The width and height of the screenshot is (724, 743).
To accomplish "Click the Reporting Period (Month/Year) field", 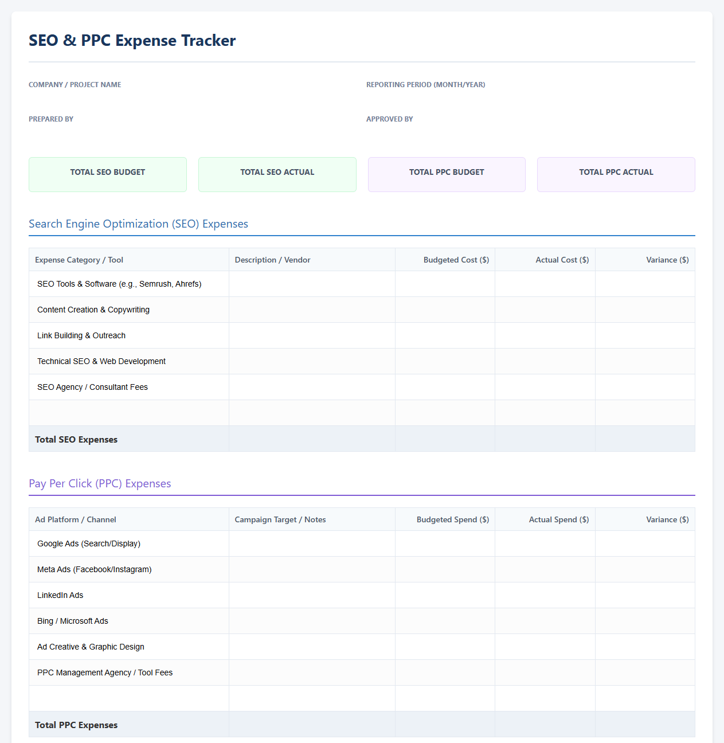I will point(530,96).
